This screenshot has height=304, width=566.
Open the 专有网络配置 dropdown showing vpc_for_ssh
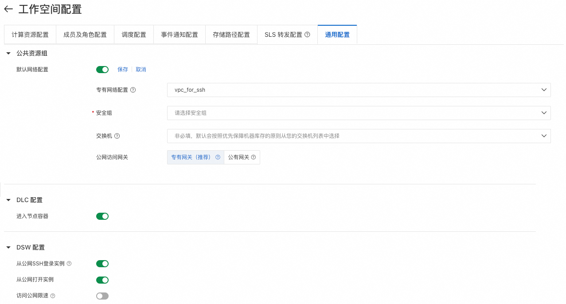click(x=359, y=90)
